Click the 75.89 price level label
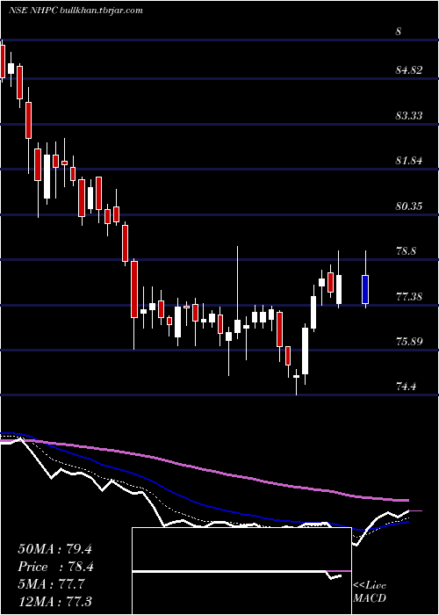 pyautogui.click(x=409, y=342)
